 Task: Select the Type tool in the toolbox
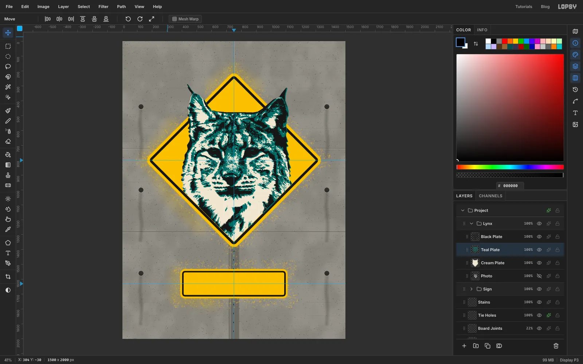click(8, 253)
